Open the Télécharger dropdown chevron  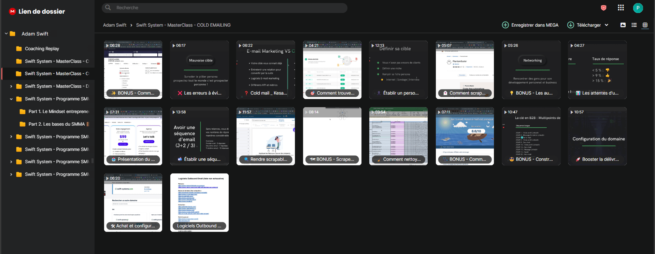tap(607, 25)
